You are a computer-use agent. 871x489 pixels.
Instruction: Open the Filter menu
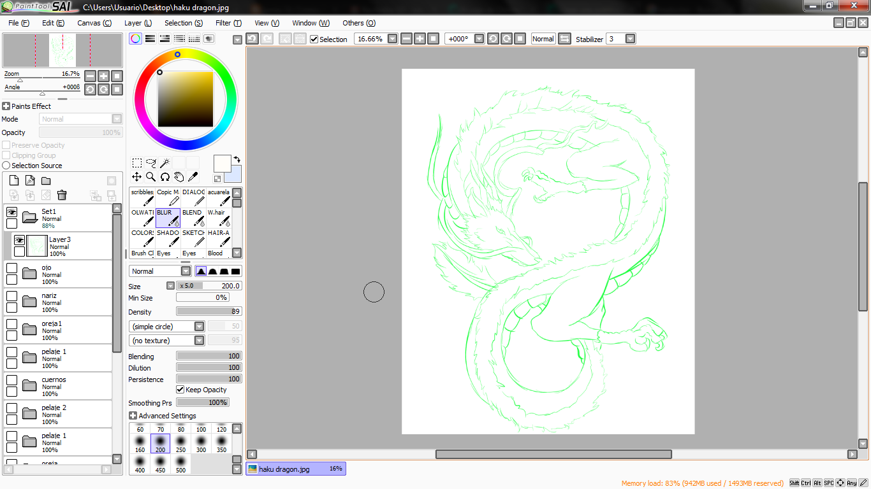[x=228, y=23]
